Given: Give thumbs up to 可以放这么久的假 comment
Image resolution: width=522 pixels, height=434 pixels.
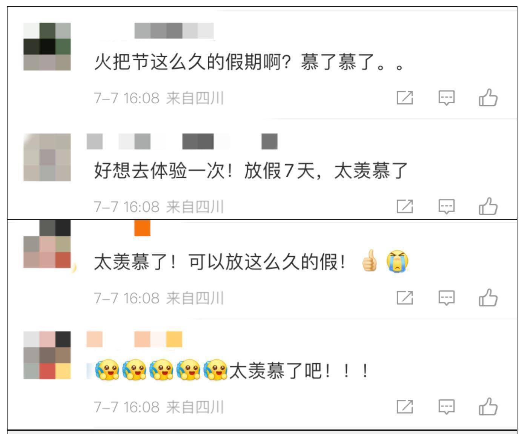Looking at the screenshot, I should pos(488,298).
